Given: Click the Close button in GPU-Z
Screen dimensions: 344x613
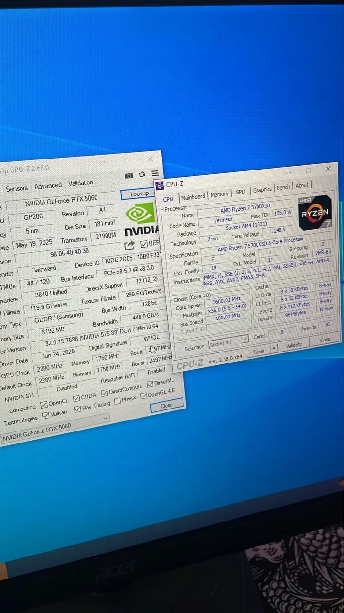Looking at the screenshot, I should tap(167, 405).
